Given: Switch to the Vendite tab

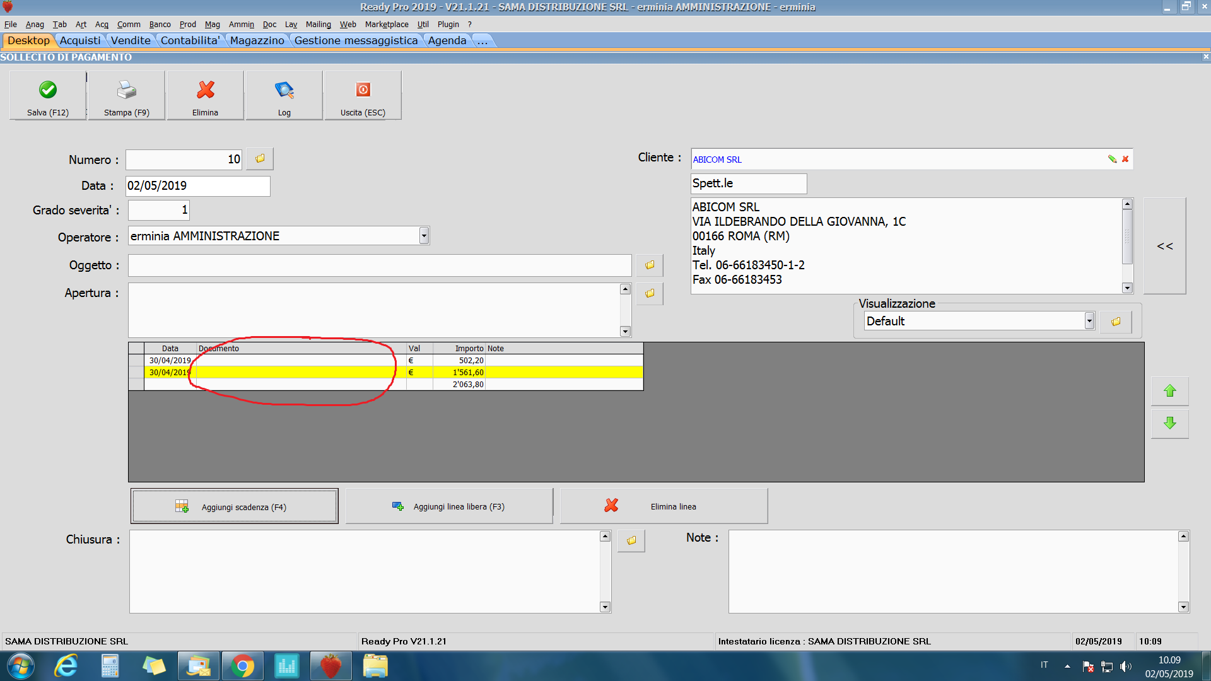Looking at the screenshot, I should tap(131, 40).
